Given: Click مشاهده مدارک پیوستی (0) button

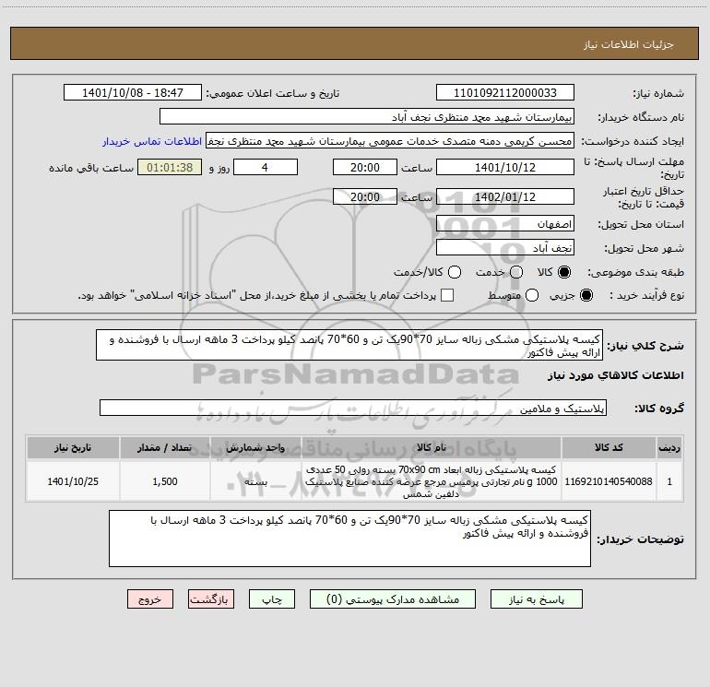Looking at the screenshot, I should [x=393, y=599].
